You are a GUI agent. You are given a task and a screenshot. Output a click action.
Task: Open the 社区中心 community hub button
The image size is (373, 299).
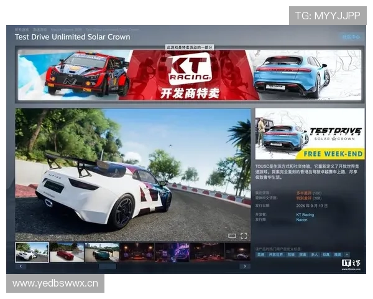[x=351, y=37]
